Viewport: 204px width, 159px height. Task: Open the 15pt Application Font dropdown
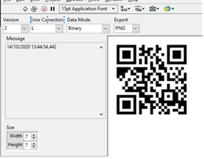coord(88,9)
